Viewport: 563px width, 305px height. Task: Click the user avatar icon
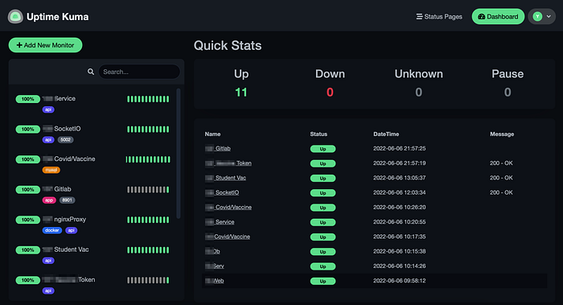tap(537, 17)
